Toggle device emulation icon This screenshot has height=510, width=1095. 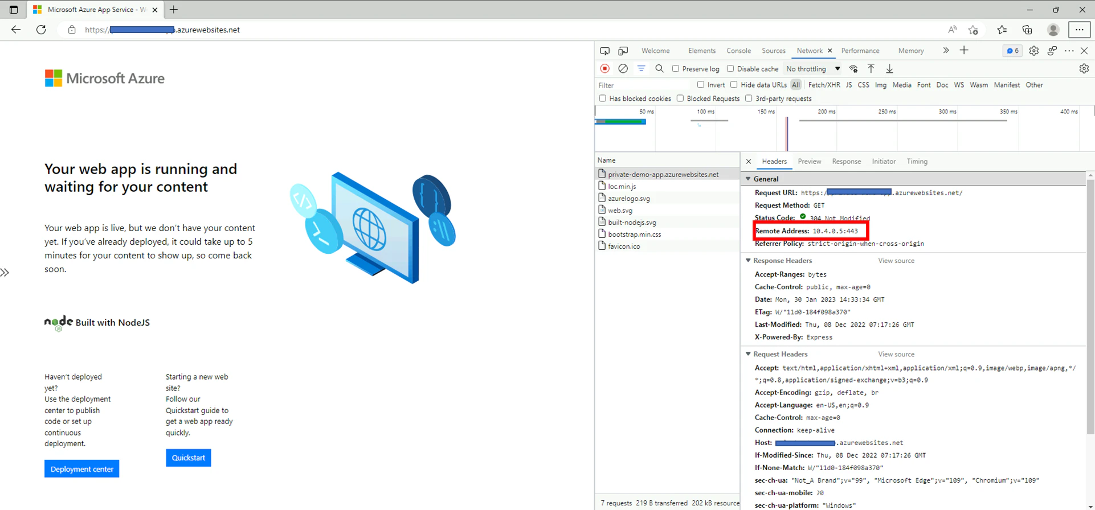click(623, 51)
